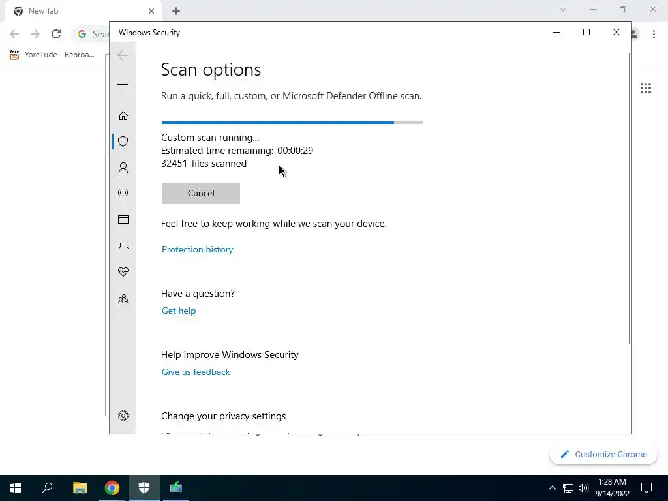The height and width of the screenshot is (501, 668).
Task: Open Family options people icon
Action: pos(123,299)
